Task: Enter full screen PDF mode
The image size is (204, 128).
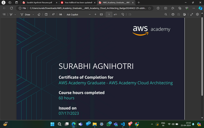Action: (192, 14)
